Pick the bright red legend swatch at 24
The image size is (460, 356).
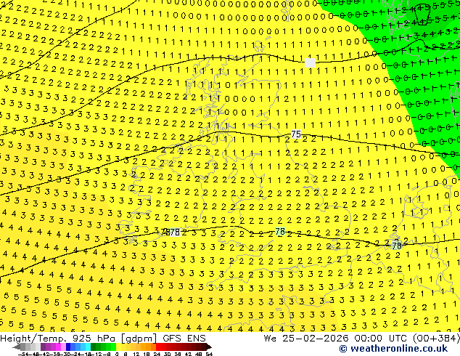tap(158, 347)
